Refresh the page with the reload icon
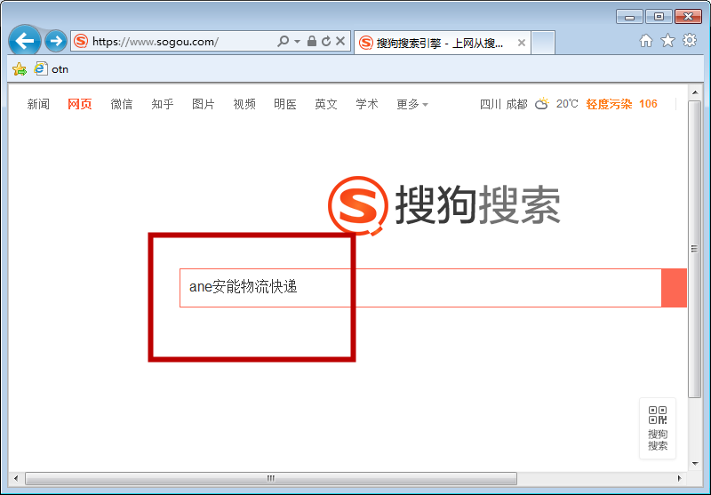 tap(326, 41)
